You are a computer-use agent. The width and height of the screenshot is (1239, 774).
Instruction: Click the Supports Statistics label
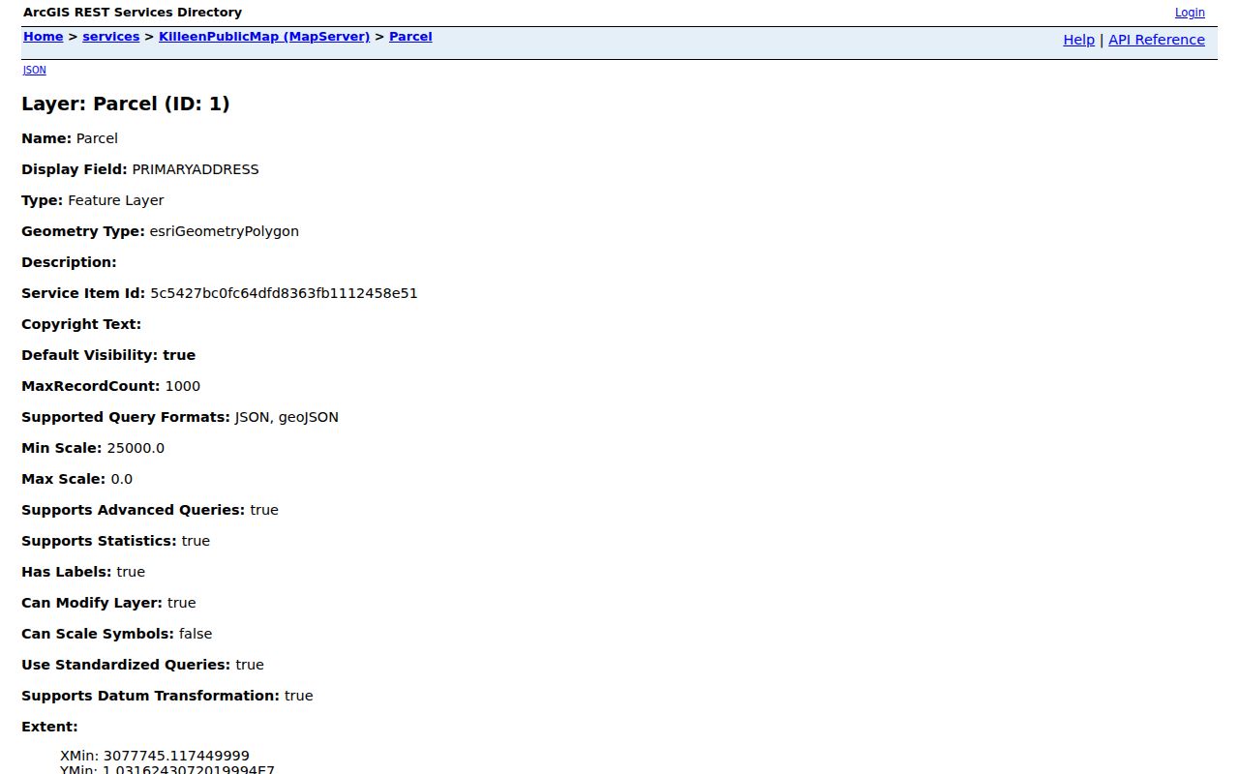[x=99, y=541]
